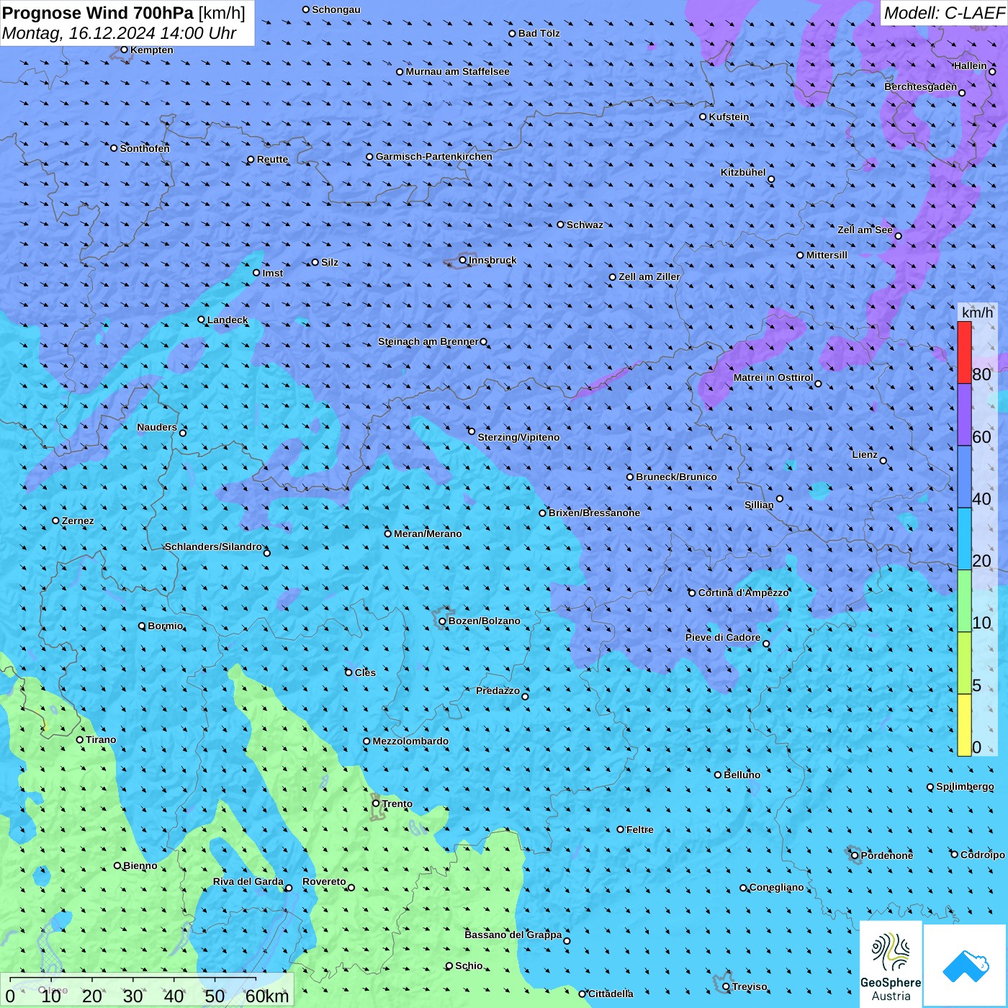The height and width of the screenshot is (1008, 1008).
Task: Click the Hallein location dot
Action: click(x=992, y=71)
